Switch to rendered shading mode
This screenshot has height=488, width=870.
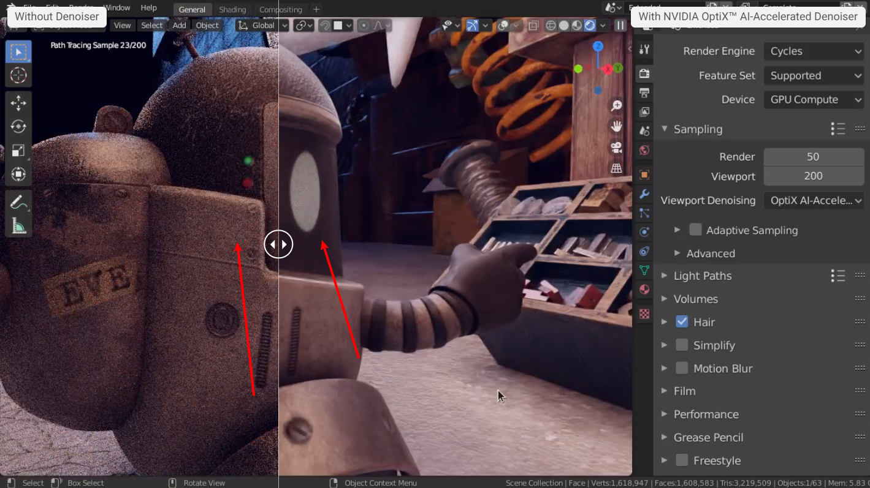point(590,25)
